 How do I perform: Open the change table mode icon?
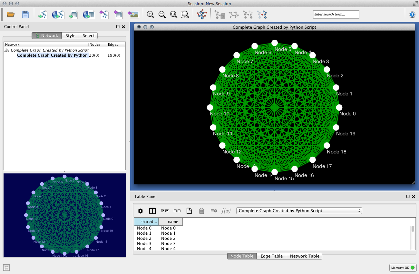pos(152,211)
